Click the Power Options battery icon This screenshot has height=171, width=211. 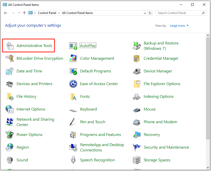click(10, 135)
